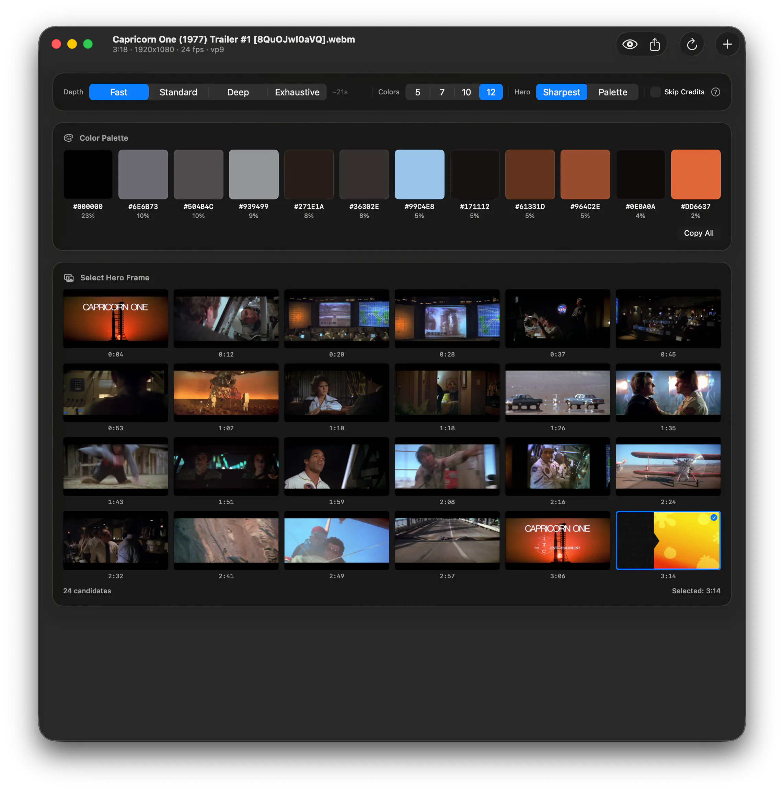Screen dimensions: 784x792
Task: Pick the 0:53 frame thumbnail
Action: click(116, 392)
